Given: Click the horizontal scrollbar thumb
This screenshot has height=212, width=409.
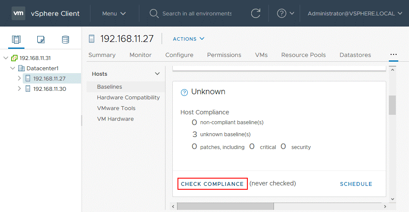Looking at the screenshot, I should [x=225, y=206].
